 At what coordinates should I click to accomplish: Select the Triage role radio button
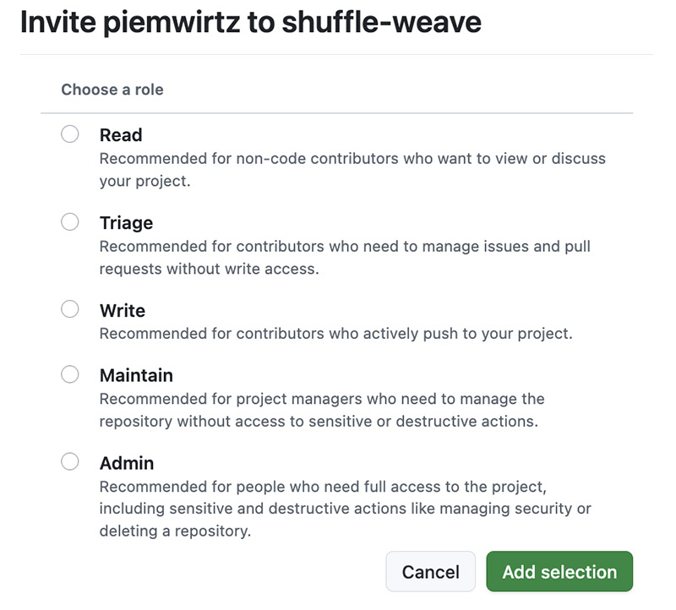(x=70, y=222)
